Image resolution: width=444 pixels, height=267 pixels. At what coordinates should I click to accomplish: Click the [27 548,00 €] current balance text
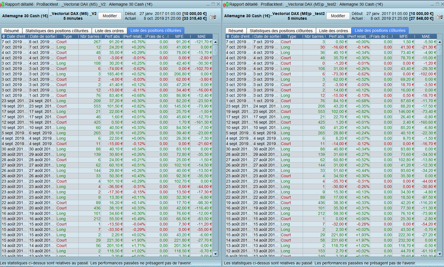pos(421,18)
